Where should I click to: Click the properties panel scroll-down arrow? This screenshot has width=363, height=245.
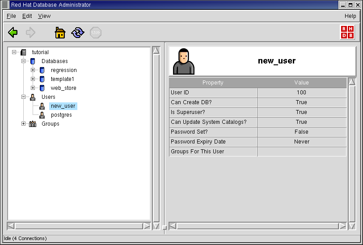point(352,226)
